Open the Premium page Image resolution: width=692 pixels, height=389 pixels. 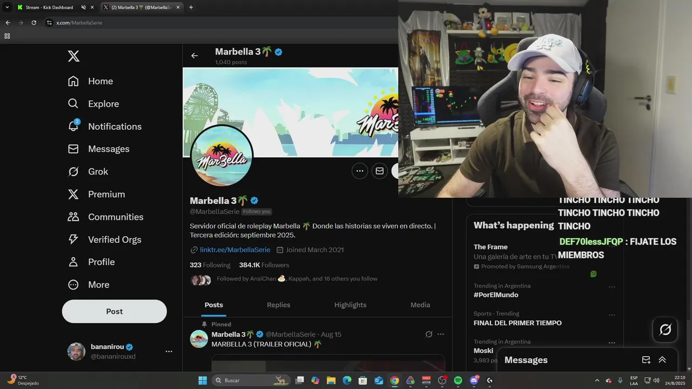(x=96, y=194)
